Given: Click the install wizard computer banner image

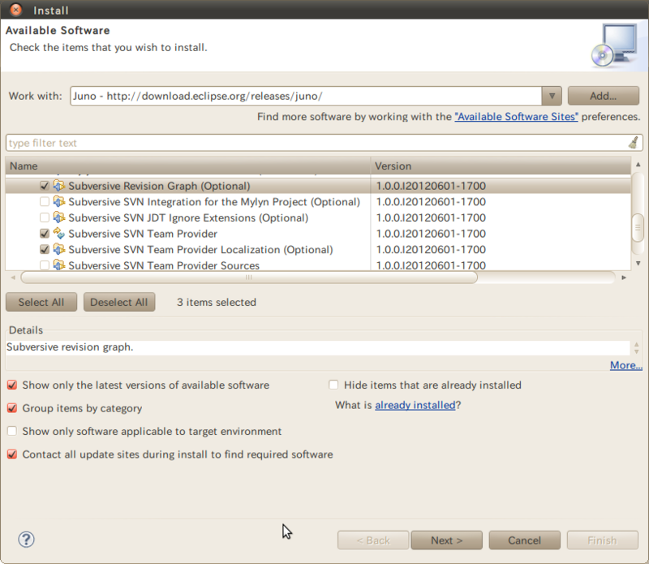Looking at the screenshot, I should click(614, 45).
